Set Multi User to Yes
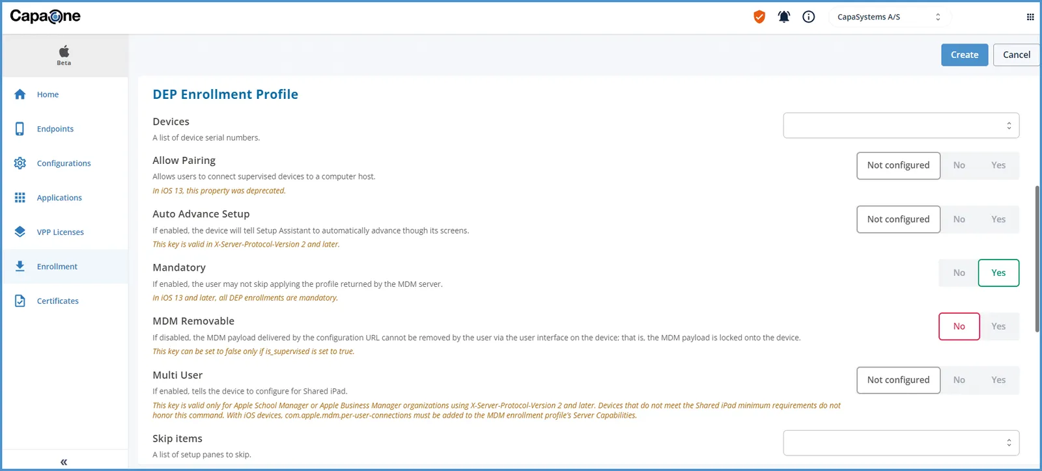This screenshot has width=1042, height=471. pyautogui.click(x=998, y=380)
